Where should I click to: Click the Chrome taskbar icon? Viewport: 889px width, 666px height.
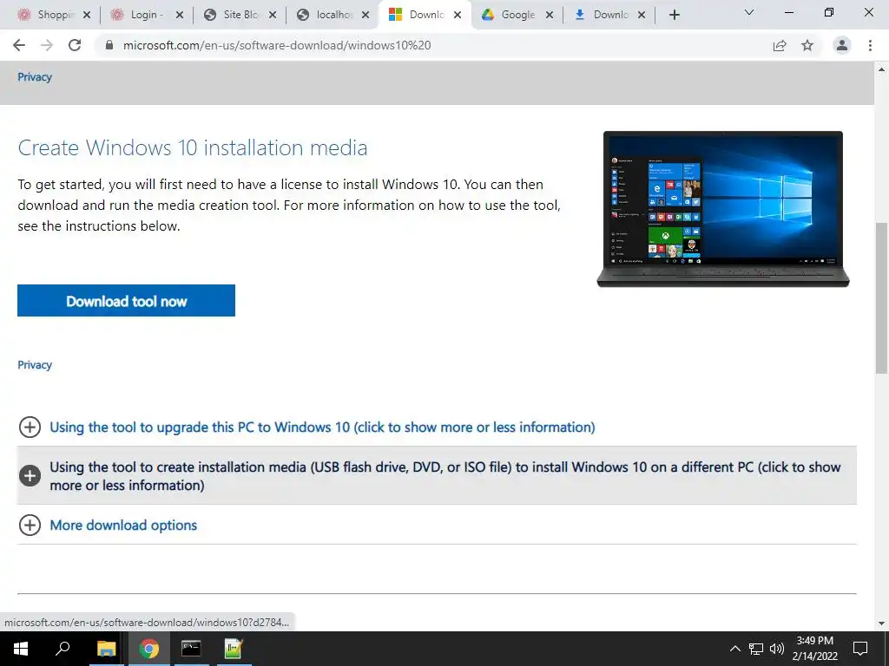(x=148, y=649)
